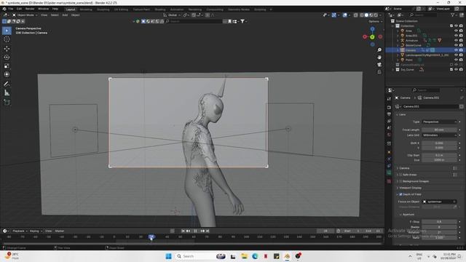Select the Rotate tool
Image resolution: width=466 pixels, height=262 pixels.
coord(7,57)
